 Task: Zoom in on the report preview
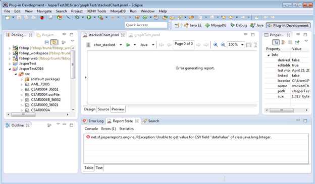click(x=216, y=45)
